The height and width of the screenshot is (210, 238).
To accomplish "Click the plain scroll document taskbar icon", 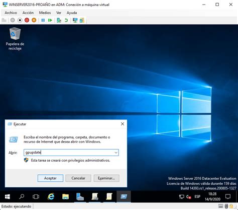I will pyautogui.click(x=109, y=196).
